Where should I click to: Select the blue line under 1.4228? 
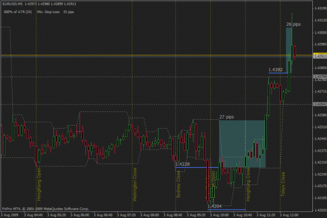(197, 167)
